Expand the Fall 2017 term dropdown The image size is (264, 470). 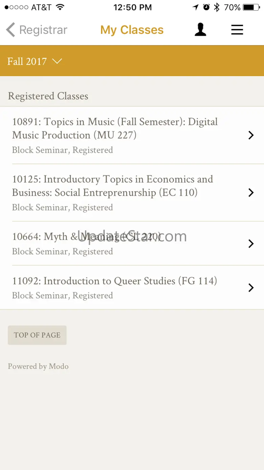[35, 61]
